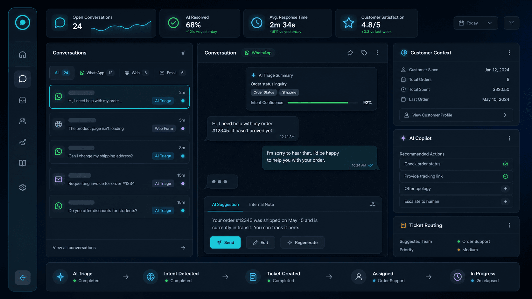Screen dimensions: 532x299
Task: Open 'The product page isn't loading' conversation
Action: [x=119, y=124]
